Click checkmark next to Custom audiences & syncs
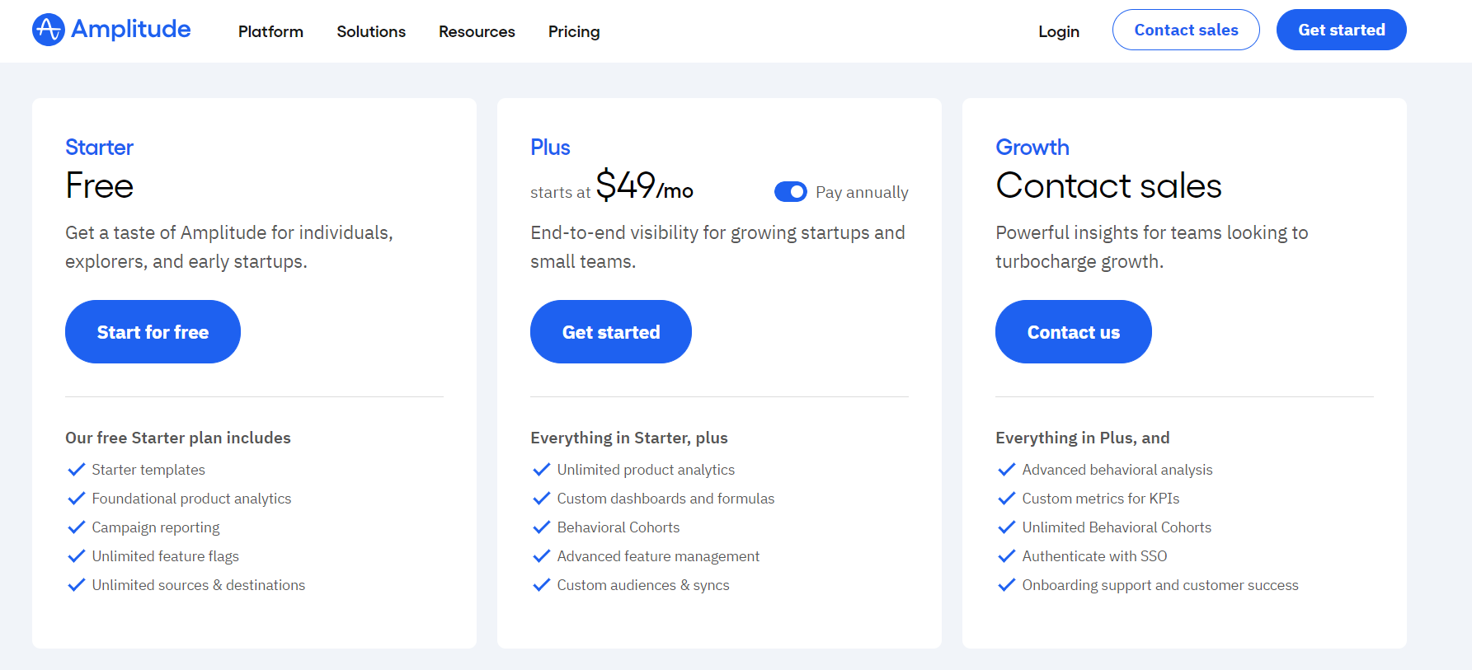Screen dimensions: 1472x670 (x=542, y=585)
